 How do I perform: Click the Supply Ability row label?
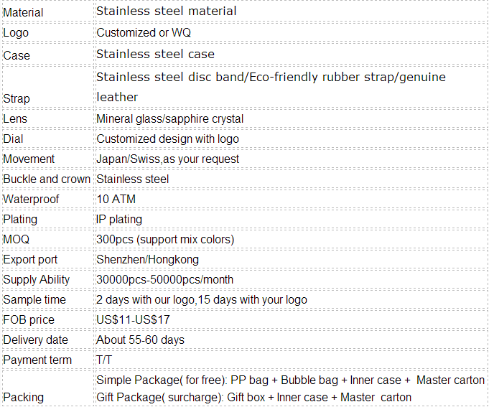click(x=36, y=280)
